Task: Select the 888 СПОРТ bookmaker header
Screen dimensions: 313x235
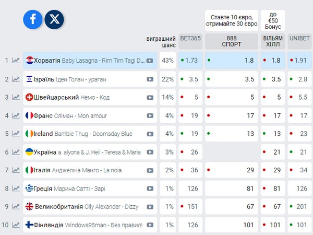Action: 232,41
